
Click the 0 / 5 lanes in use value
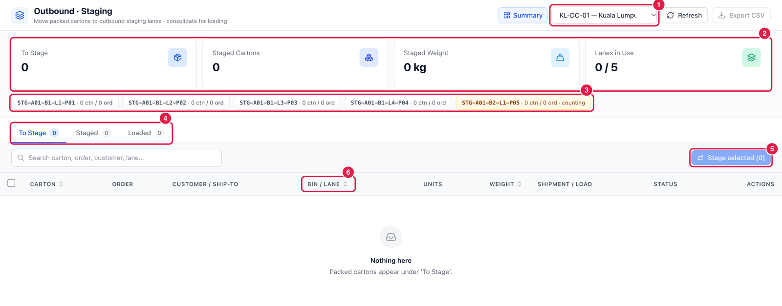point(606,67)
